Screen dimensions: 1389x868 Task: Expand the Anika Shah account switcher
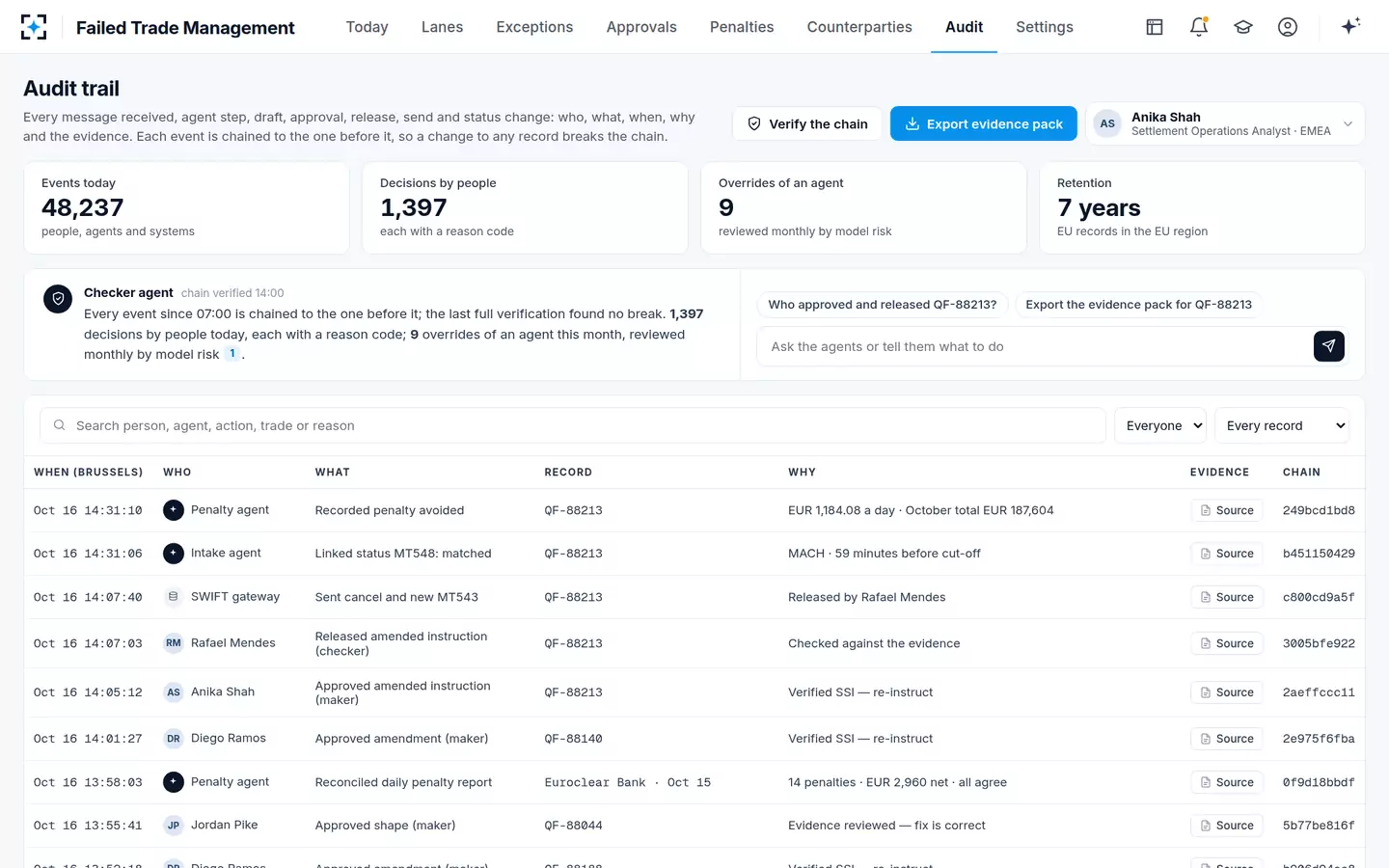click(1225, 123)
